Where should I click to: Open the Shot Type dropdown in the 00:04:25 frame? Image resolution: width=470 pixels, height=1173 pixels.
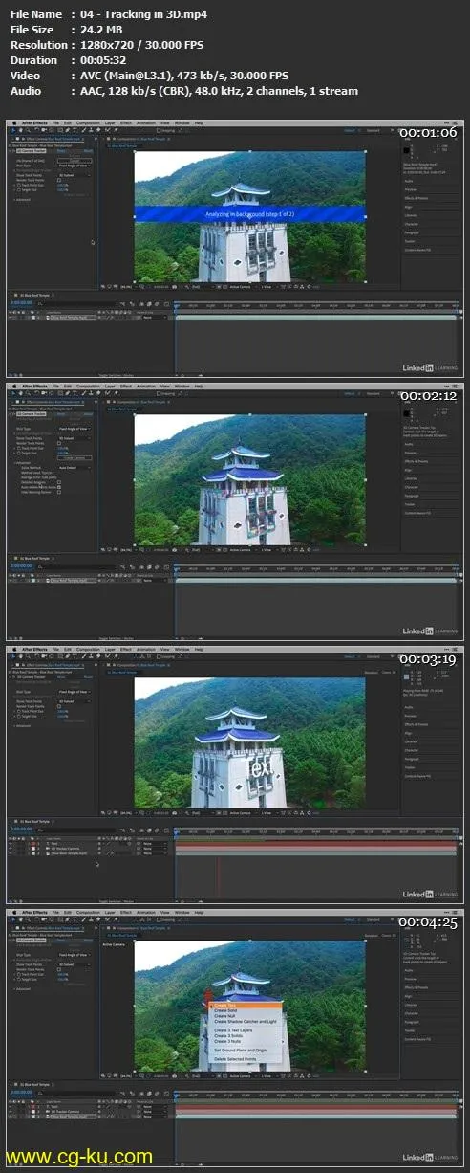coord(75,955)
